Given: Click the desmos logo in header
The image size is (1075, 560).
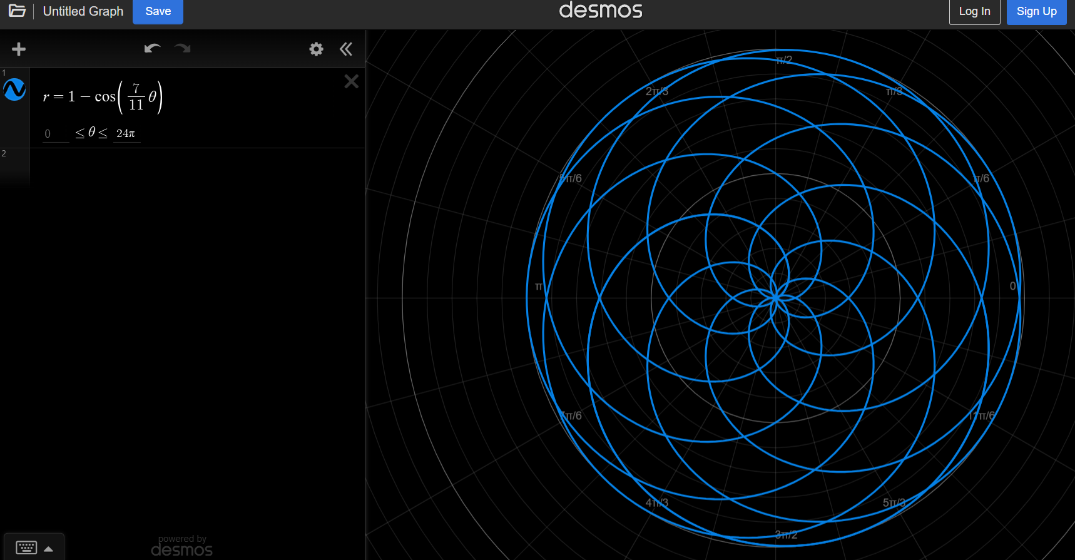Looking at the screenshot, I should point(601,10).
